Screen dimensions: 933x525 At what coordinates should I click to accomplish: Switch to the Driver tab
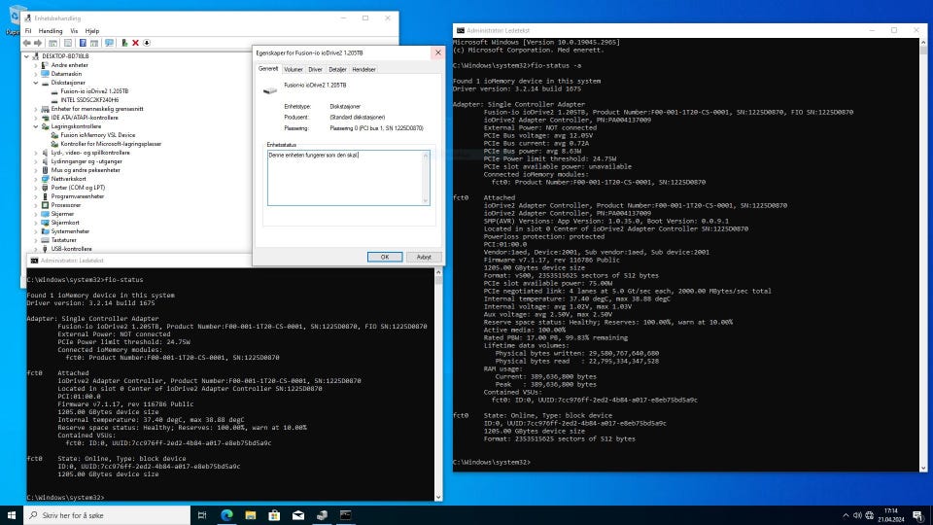[315, 70]
